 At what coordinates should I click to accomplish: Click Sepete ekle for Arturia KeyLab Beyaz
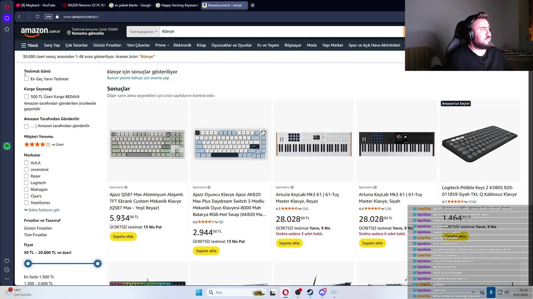point(289,243)
